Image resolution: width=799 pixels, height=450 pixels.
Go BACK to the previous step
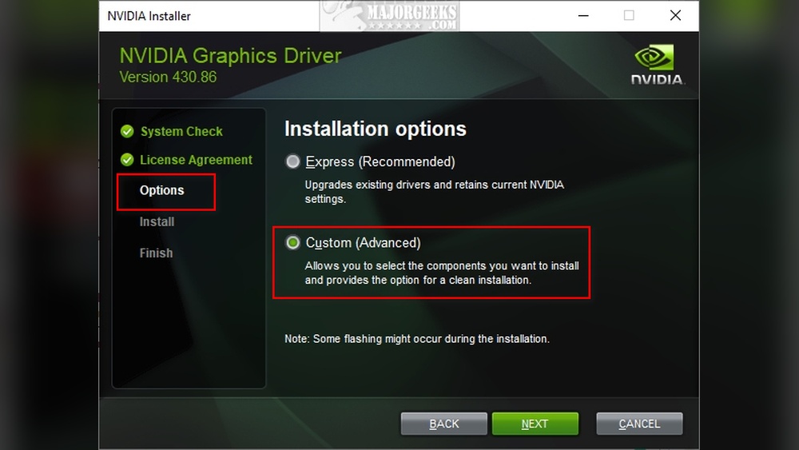443,424
